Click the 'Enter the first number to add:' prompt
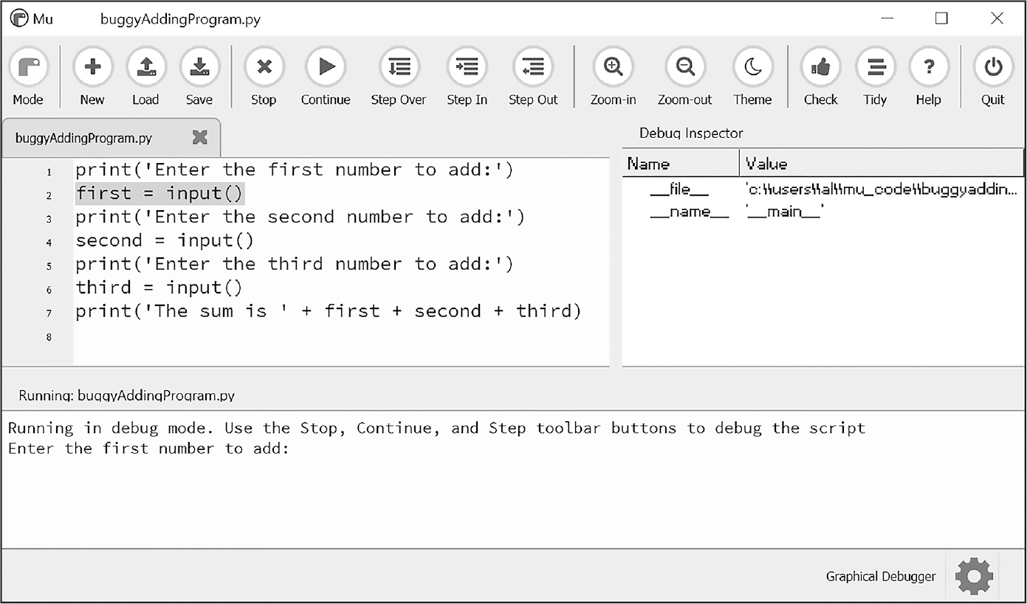 point(148,448)
